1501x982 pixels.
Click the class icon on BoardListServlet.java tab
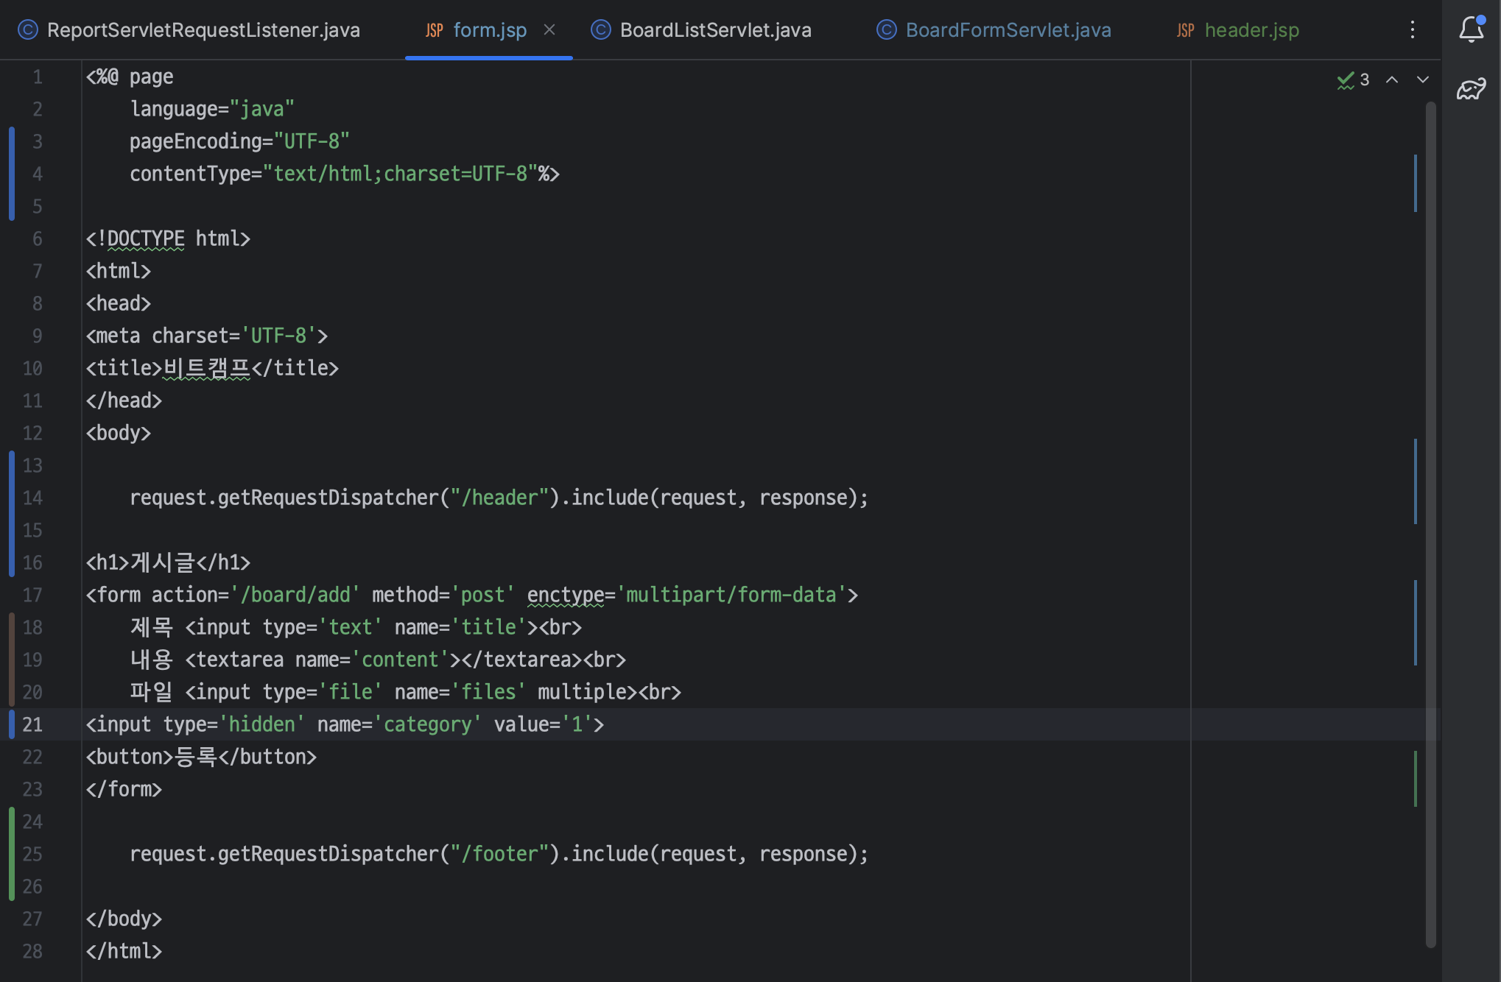(601, 30)
